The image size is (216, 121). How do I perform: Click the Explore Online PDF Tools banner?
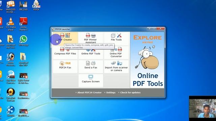point(147,60)
